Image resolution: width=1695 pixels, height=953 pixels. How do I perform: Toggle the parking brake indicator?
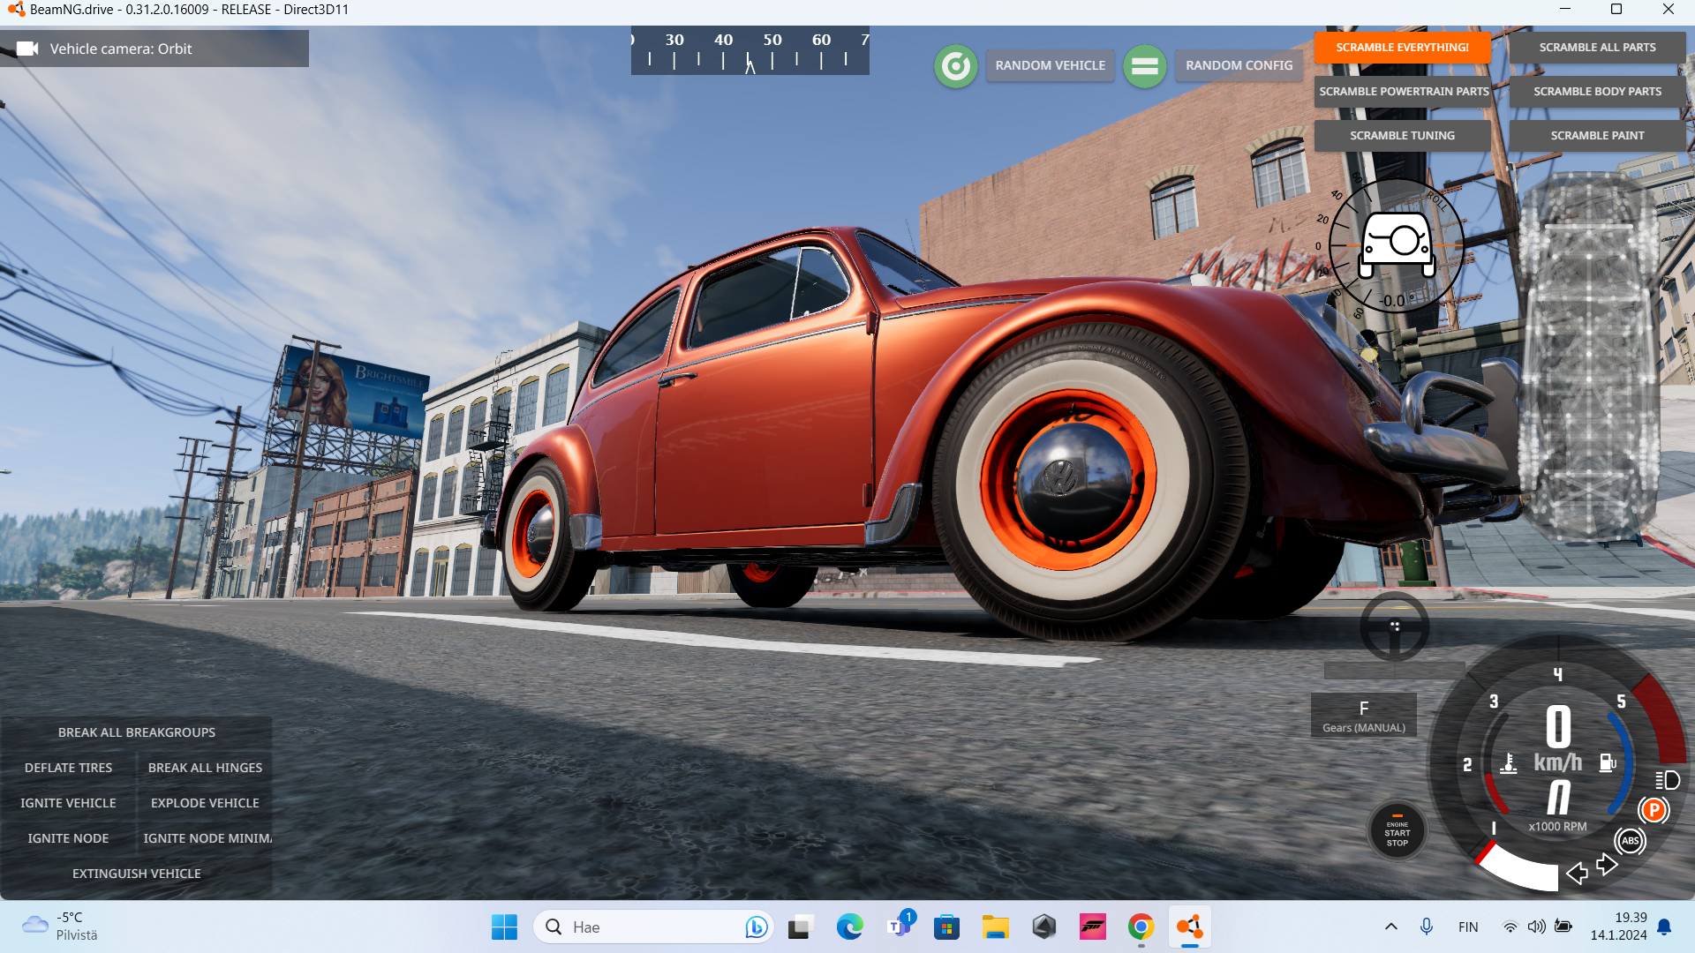pyautogui.click(x=1653, y=810)
